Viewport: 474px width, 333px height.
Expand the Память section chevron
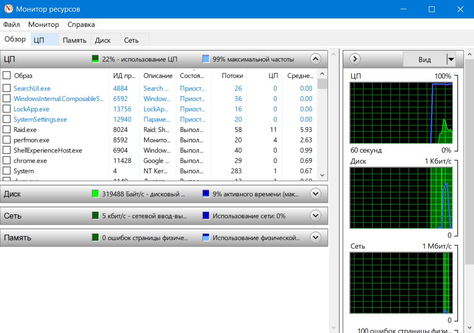(x=315, y=237)
